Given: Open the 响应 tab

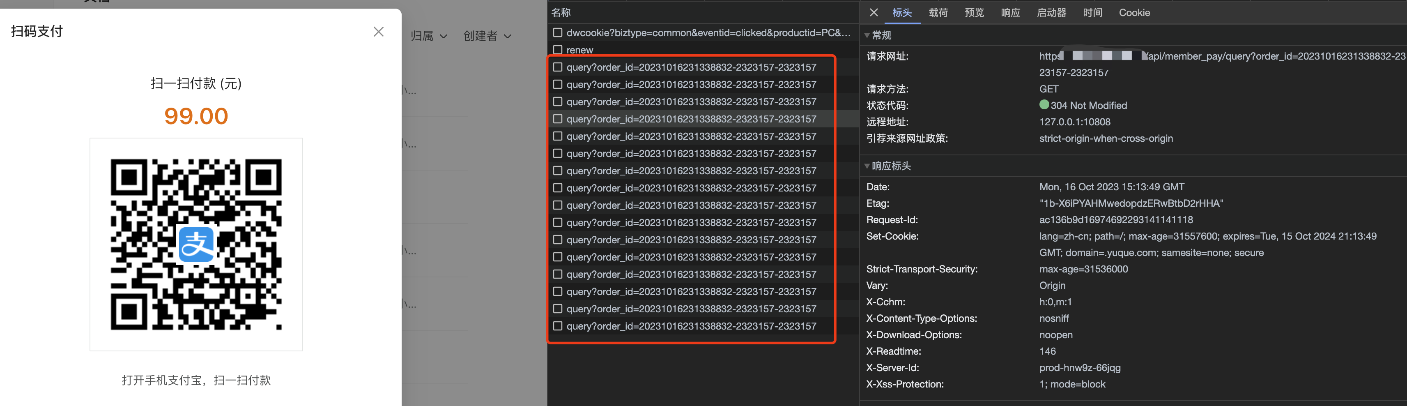Looking at the screenshot, I should point(1010,13).
